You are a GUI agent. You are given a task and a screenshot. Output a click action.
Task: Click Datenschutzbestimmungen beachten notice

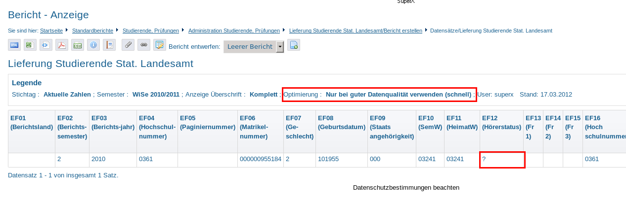click(x=406, y=188)
